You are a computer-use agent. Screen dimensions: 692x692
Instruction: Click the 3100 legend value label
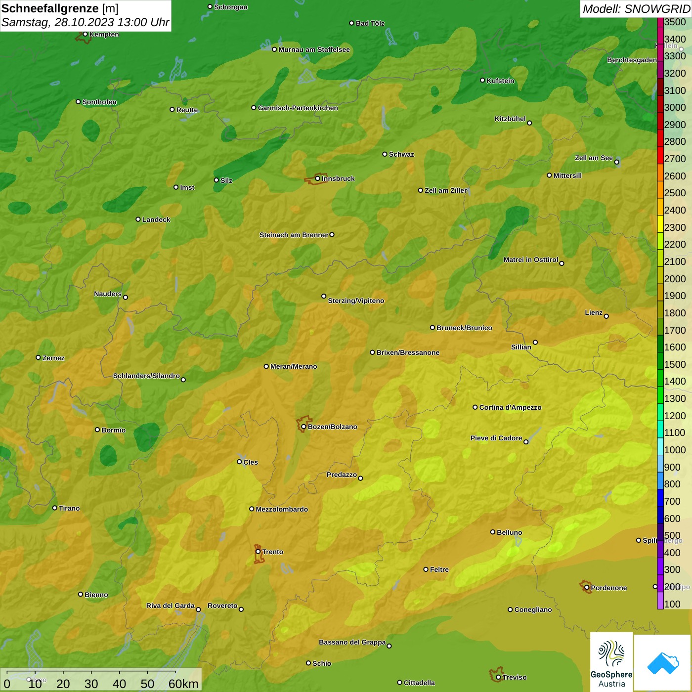tap(675, 90)
